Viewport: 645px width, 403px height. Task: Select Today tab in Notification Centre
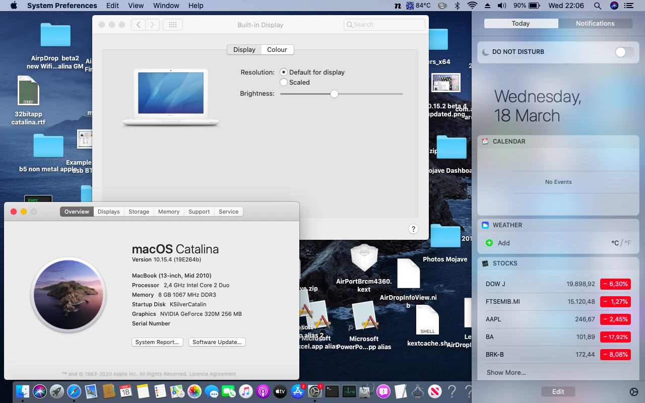[x=521, y=24]
